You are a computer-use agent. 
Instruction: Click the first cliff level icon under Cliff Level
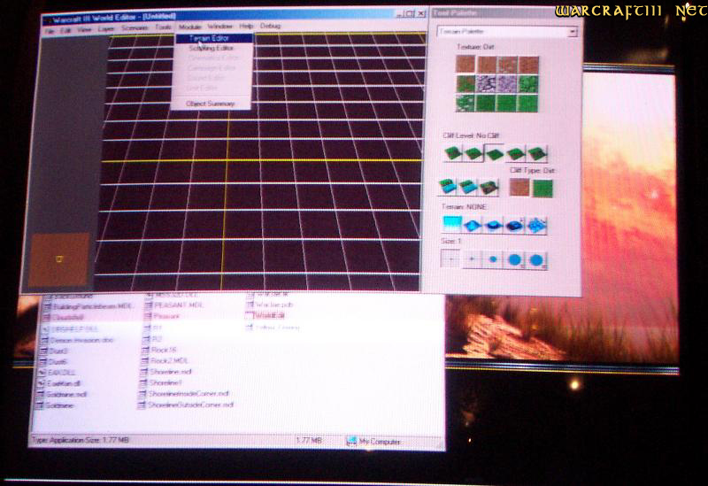click(452, 153)
